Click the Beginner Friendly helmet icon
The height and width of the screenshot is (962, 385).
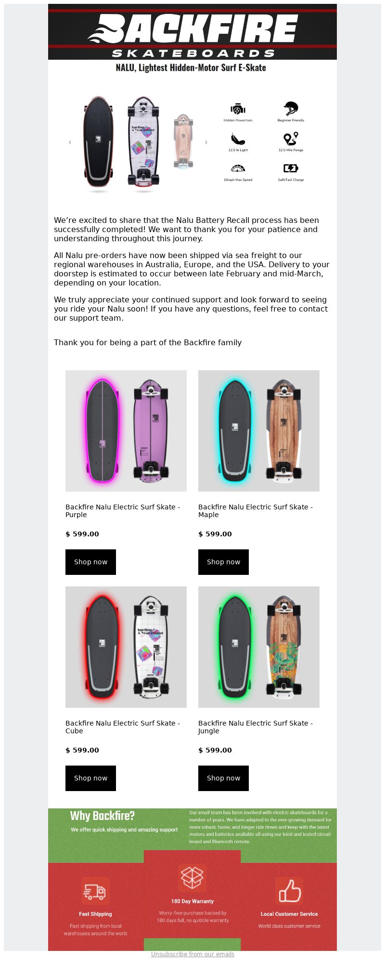[x=291, y=108]
